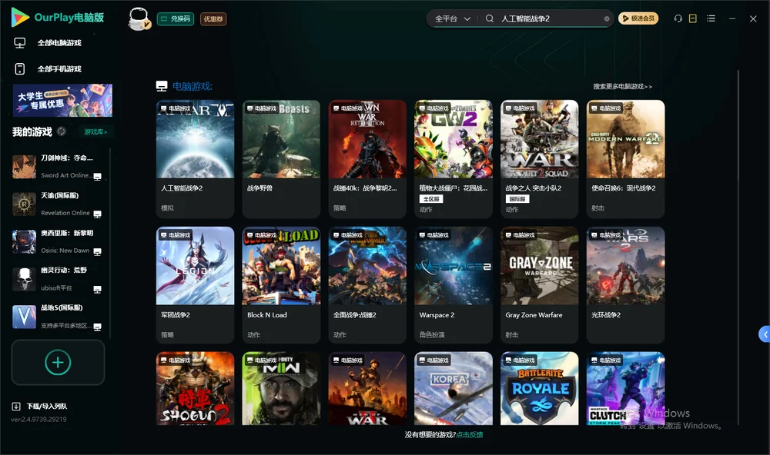The width and height of the screenshot is (770, 455).
Task: Open 植物大战僵尸: 花园战争 card
Action: tap(454, 159)
